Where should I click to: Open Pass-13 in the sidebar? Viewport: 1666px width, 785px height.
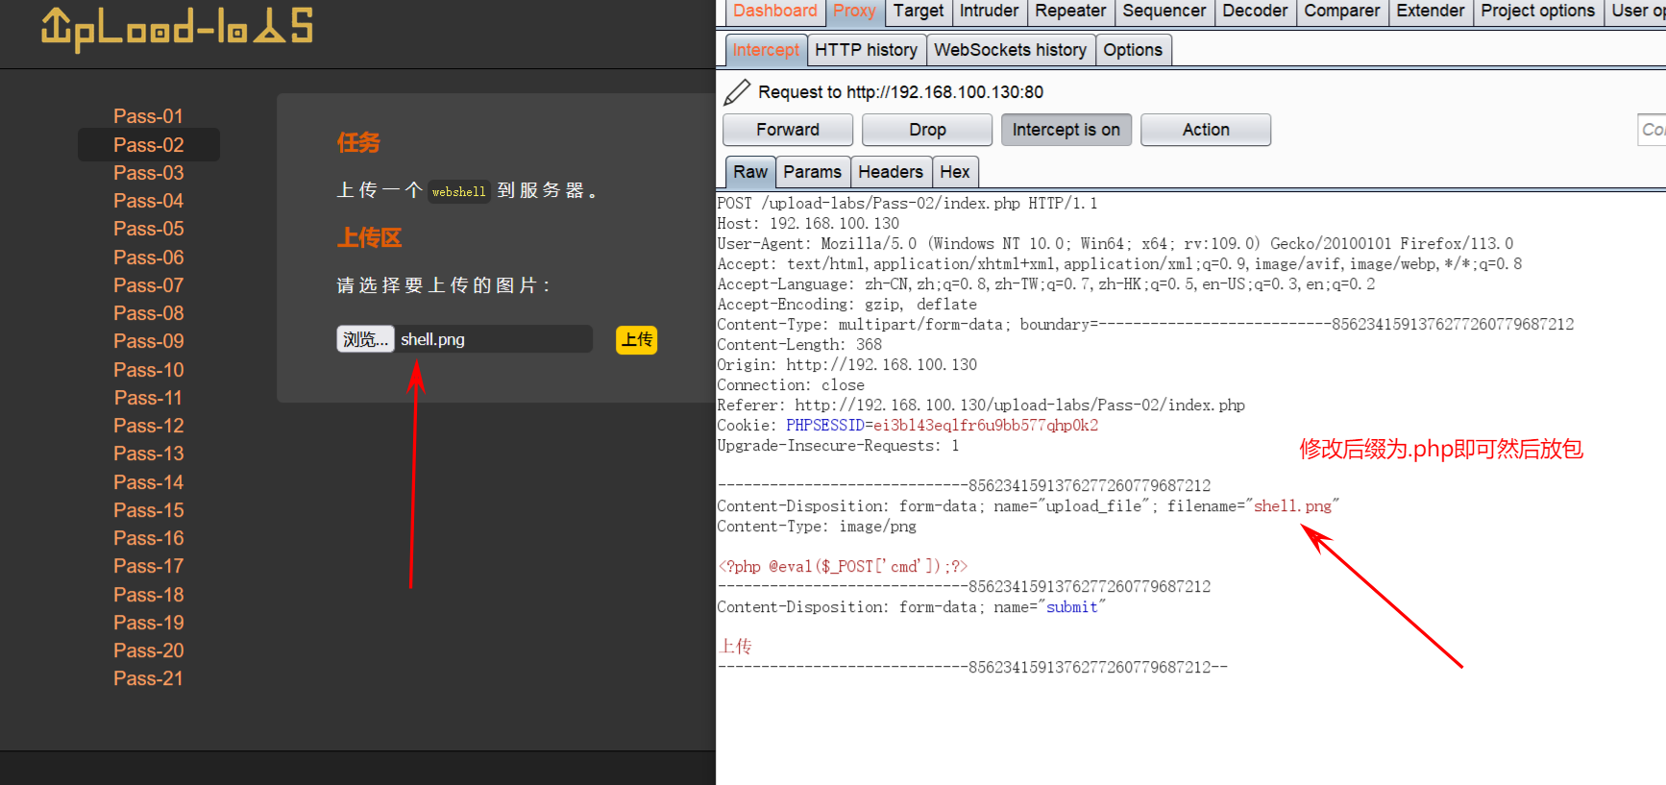pyautogui.click(x=148, y=454)
